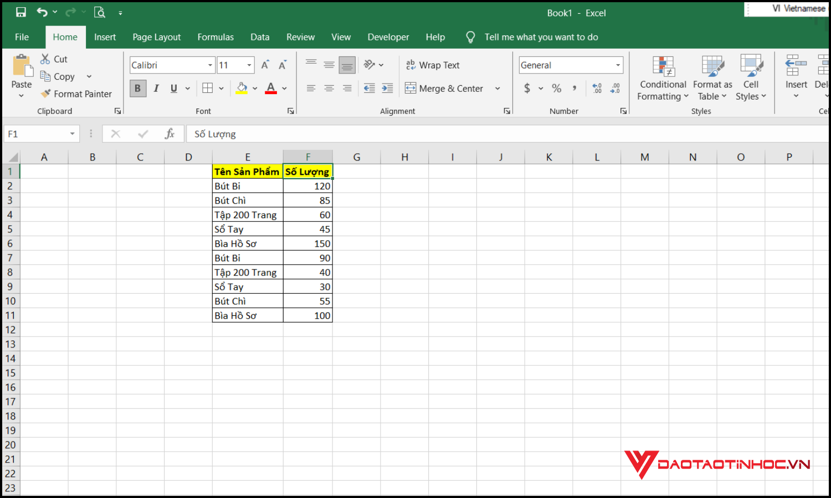Open Conditional Formatting options
831x498 pixels.
663,77
